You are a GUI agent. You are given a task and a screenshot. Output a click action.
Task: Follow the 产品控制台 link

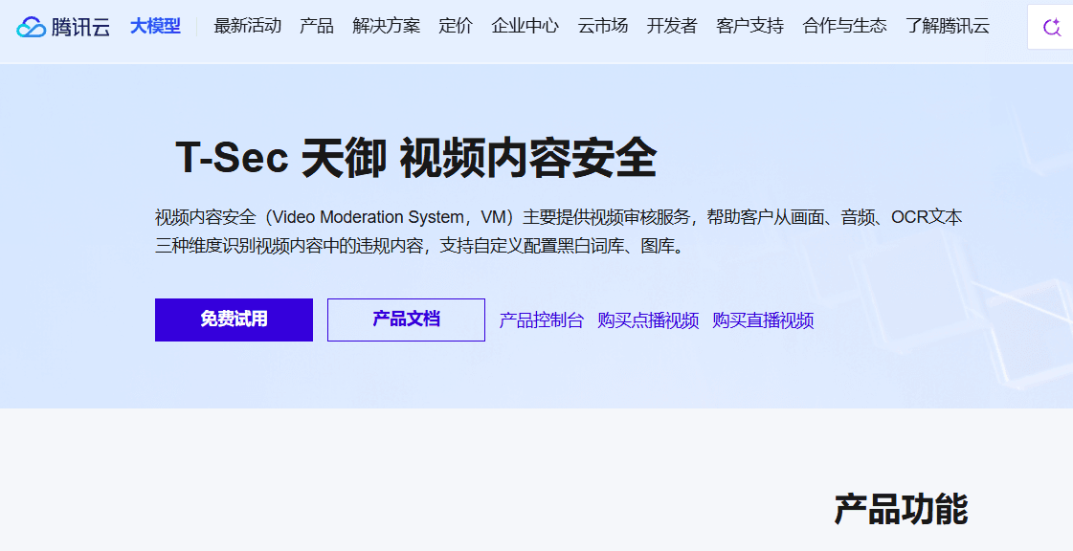pyautogui.click(x=542, y=320)
